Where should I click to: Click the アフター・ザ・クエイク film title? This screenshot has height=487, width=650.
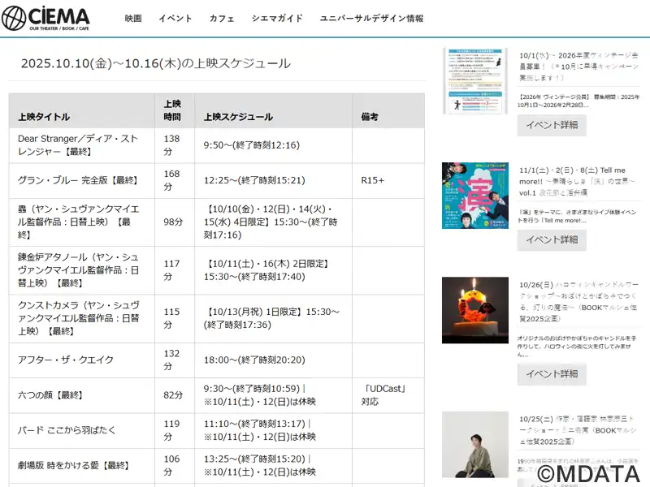66,360
